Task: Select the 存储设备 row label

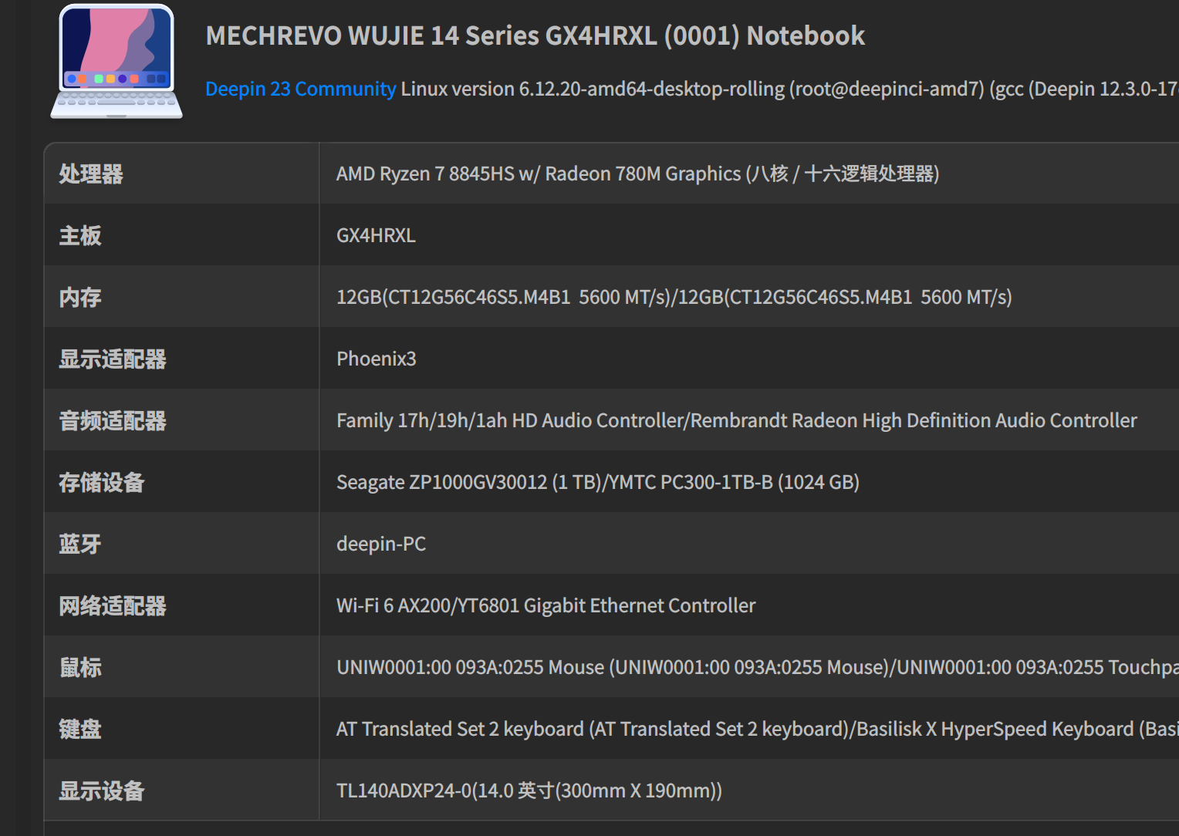Action: tap(102, 482)
